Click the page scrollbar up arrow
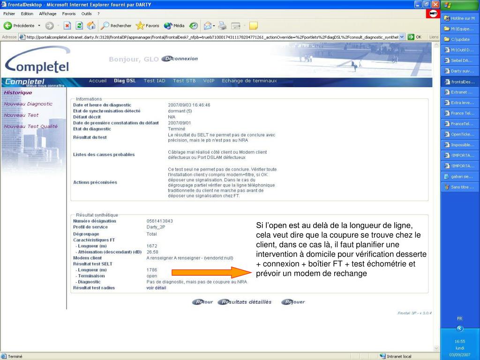This screenshot has width=480, height=360. tap(435, 45)
